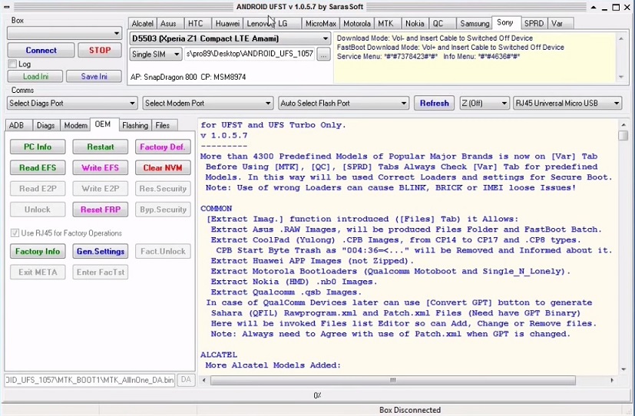Click the DA loader browse button
Screen dimensions: 635x416
point(186,380)
